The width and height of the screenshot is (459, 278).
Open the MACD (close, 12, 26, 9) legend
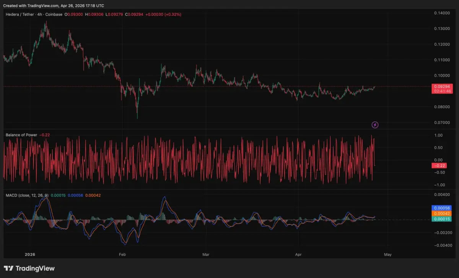pyautogui.click(x=26, y=195)
